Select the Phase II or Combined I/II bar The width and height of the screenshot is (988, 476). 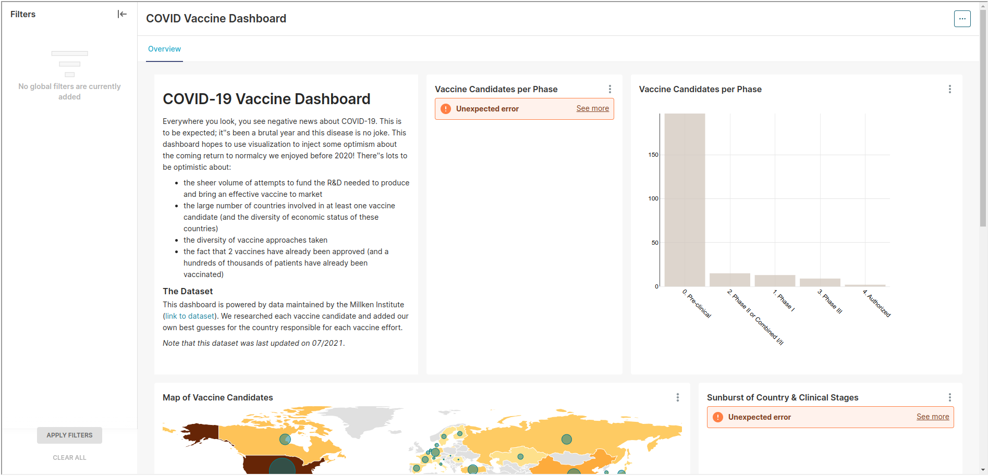coord(729,280)
